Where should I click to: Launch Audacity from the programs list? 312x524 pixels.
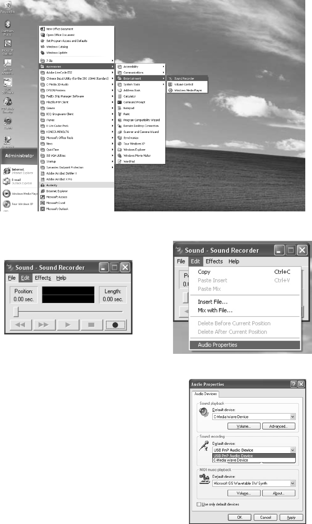click(x=77, y=185)
